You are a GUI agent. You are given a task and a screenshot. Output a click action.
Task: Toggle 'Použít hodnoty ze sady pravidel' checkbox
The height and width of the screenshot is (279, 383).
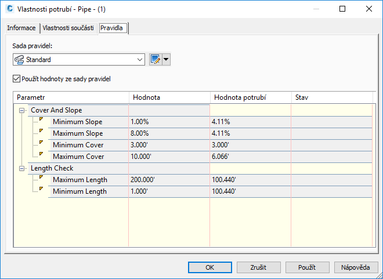(x=16, y=79)
